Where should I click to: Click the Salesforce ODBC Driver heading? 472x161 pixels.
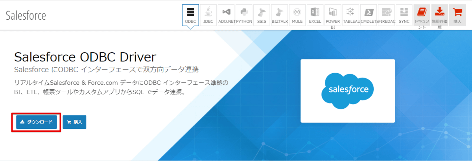pyautogui.click(x=85, y=57)
